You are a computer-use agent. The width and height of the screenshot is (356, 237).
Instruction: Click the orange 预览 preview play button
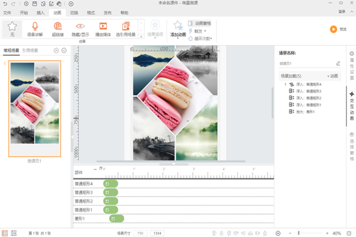point(333,29)
